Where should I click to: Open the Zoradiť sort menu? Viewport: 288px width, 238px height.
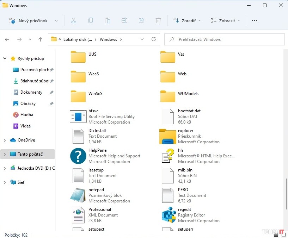click(187, 21)
